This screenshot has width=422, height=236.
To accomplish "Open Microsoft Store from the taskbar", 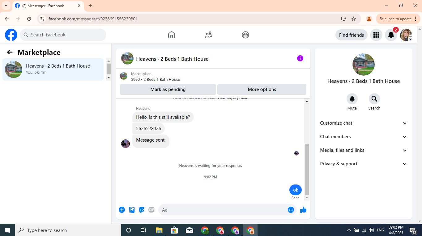I will (x=174, y=230).
